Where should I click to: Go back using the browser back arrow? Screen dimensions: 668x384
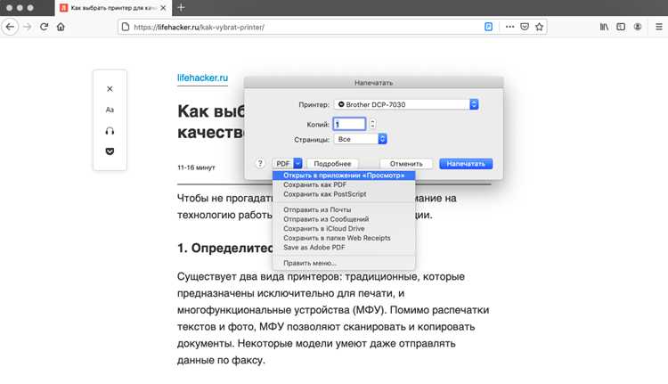click(x=10, y=27)
